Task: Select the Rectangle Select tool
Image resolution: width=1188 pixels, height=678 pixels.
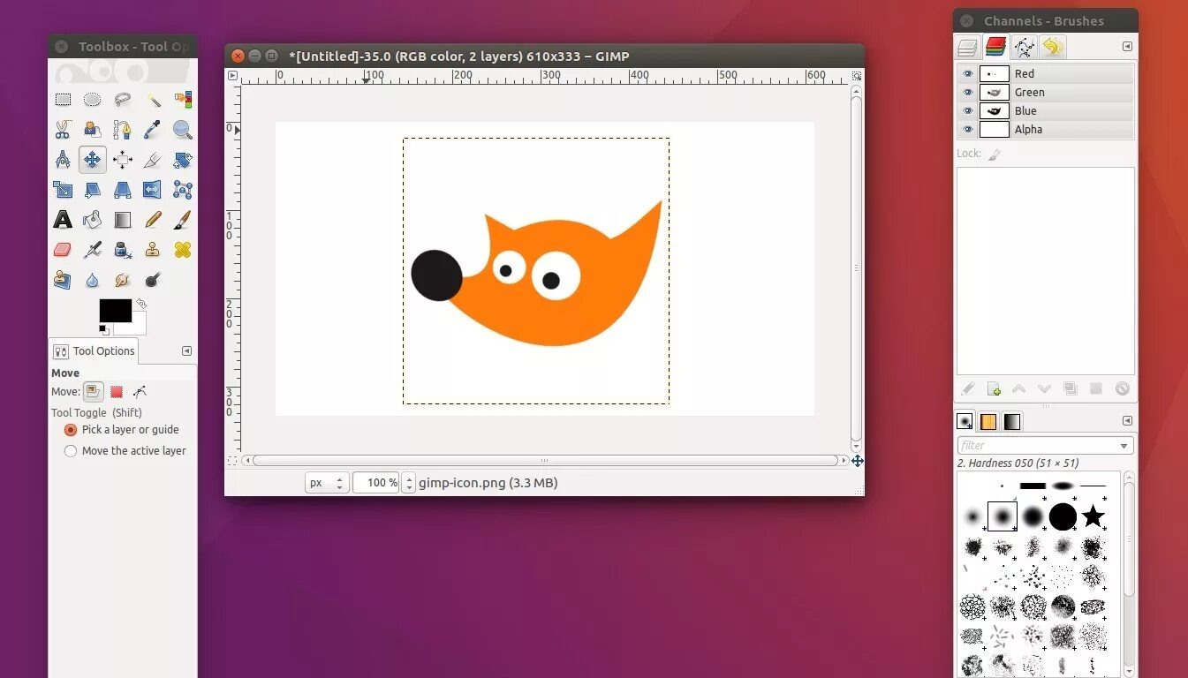Action: [x=63, y=100]
